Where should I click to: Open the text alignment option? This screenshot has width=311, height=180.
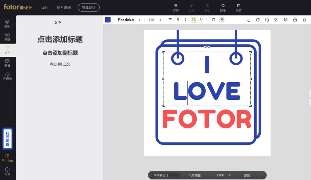(170, 20)
